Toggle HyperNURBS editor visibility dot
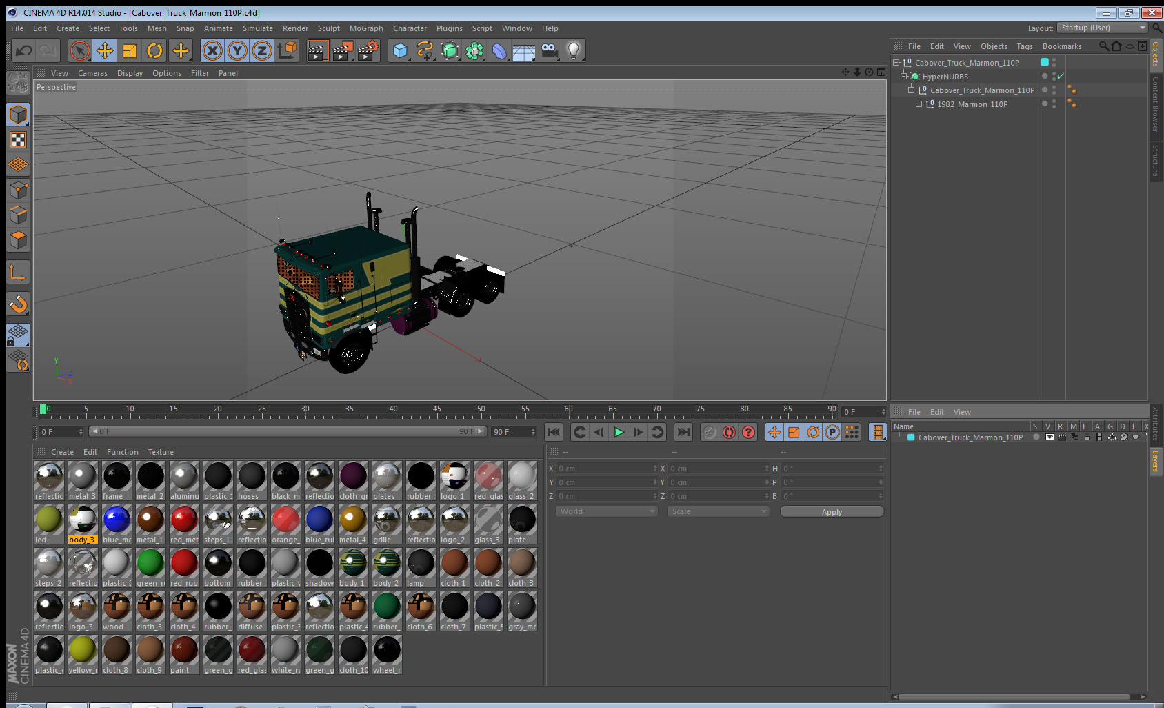This screenshot has height=708, width=1164. point(1054,74)
